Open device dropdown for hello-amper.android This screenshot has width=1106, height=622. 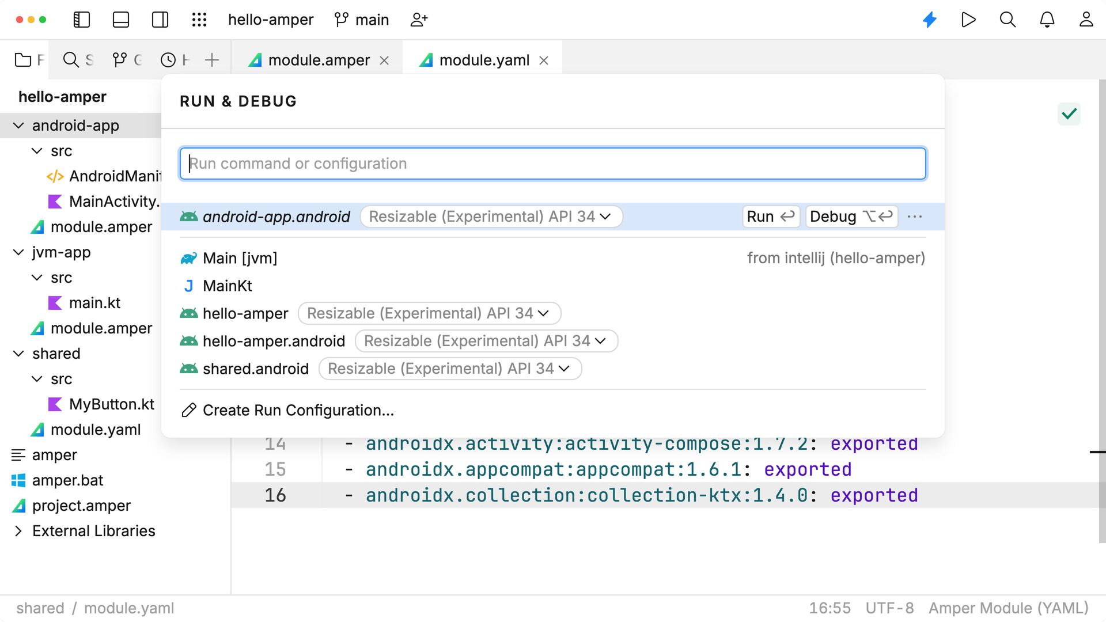coord(487,341)
